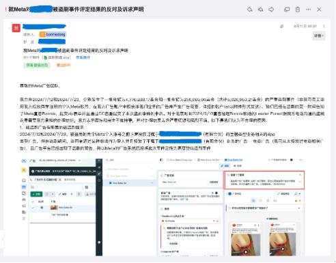
Task: Open the xlsx attachment file
Action: pyautogui.click(x=57, y=57)
